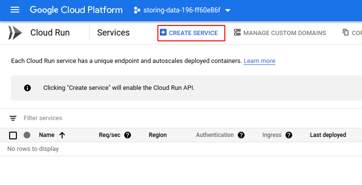Tick the select-all services checkbox
The image size is (362, 185).
click(13, 136)
